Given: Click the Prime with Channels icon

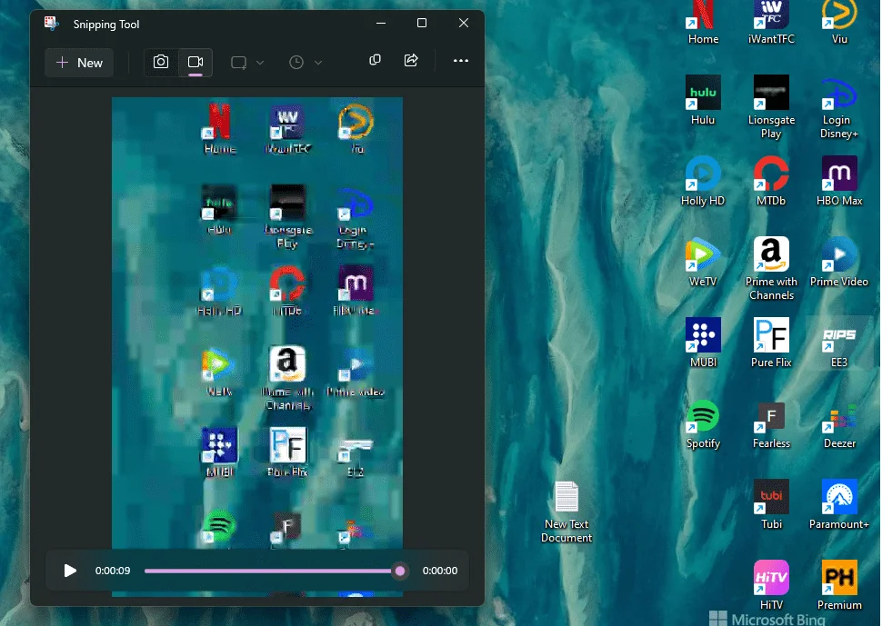Looking at the screenshot, I should click(771, 269).
